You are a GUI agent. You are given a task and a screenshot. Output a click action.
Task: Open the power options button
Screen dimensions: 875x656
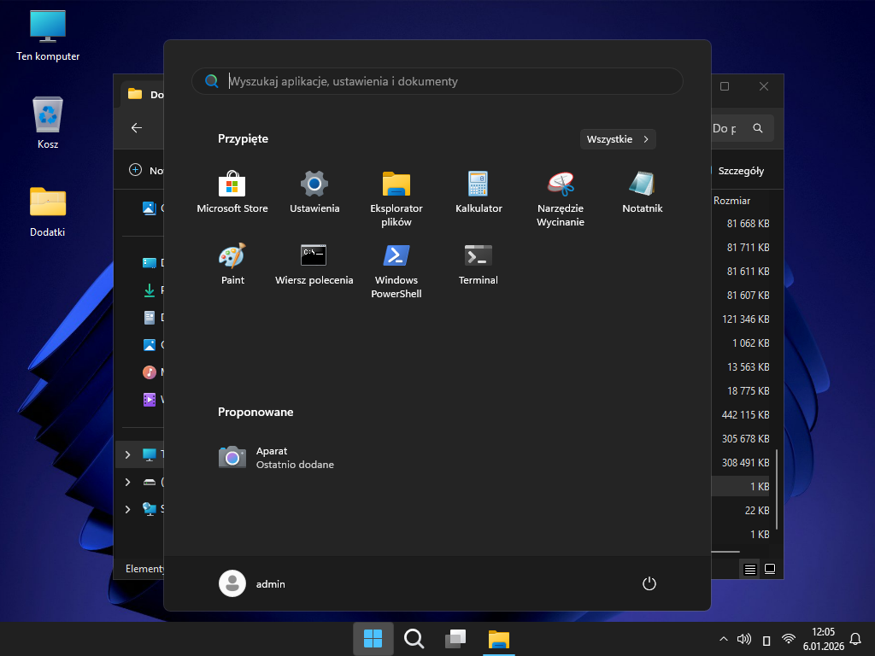649,583
